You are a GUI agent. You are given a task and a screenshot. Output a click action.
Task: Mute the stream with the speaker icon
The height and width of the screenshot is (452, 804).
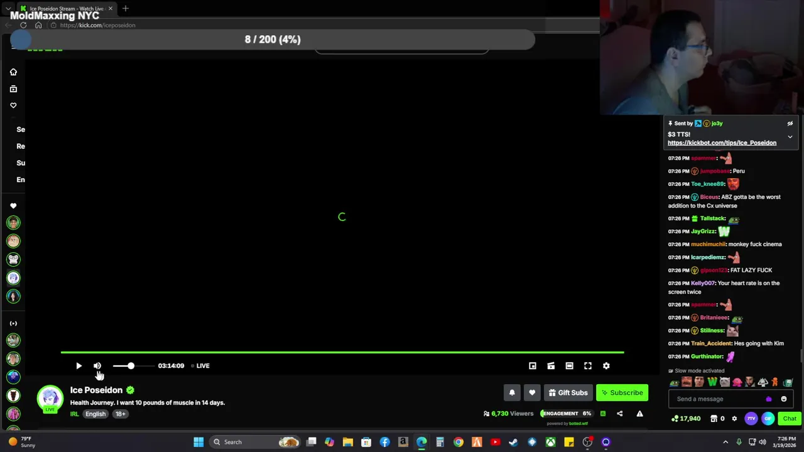click(97, 365)
